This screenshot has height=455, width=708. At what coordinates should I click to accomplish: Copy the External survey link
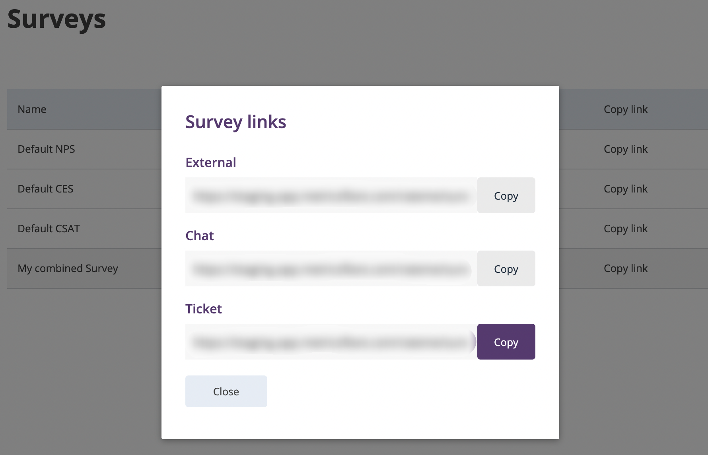[x=506, y=195]
